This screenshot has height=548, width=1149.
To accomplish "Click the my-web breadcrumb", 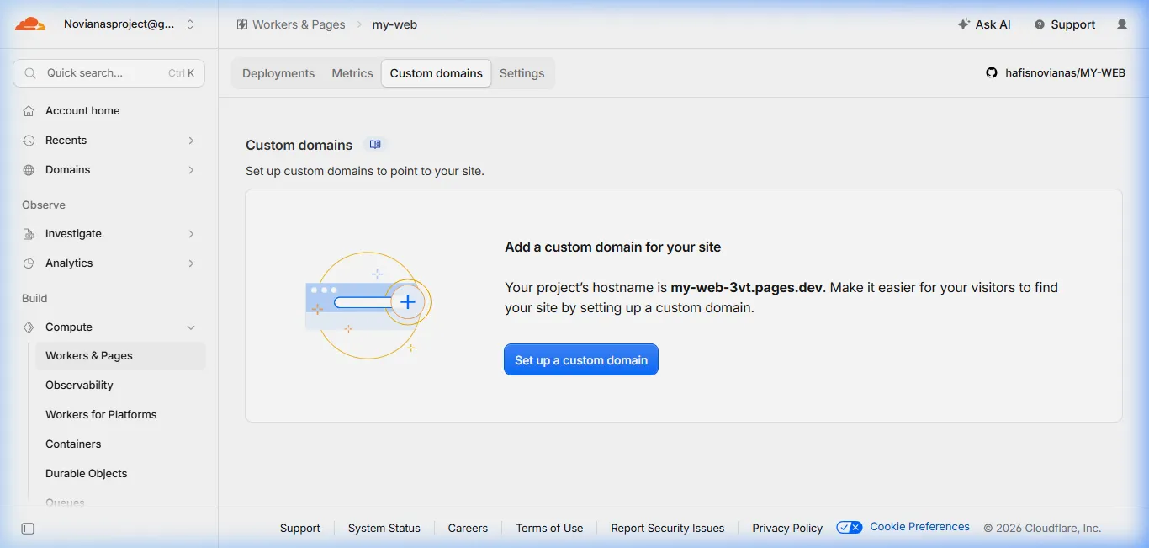I will click(x=394, y=24).
